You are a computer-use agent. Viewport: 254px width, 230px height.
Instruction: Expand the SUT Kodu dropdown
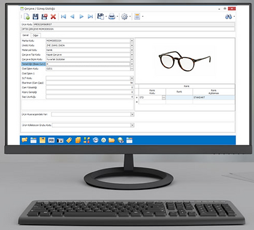pyautogui.click(x=132, y=78)
